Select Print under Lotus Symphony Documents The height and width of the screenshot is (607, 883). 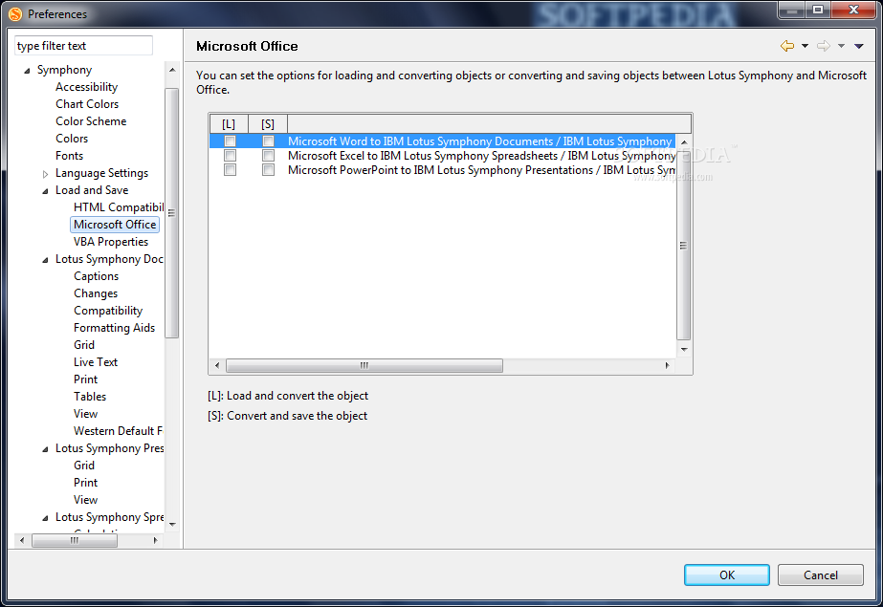[x=85, y=379]
